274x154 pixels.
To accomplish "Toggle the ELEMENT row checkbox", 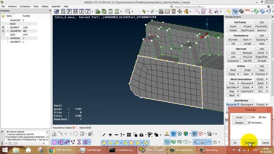I will 3,27.
